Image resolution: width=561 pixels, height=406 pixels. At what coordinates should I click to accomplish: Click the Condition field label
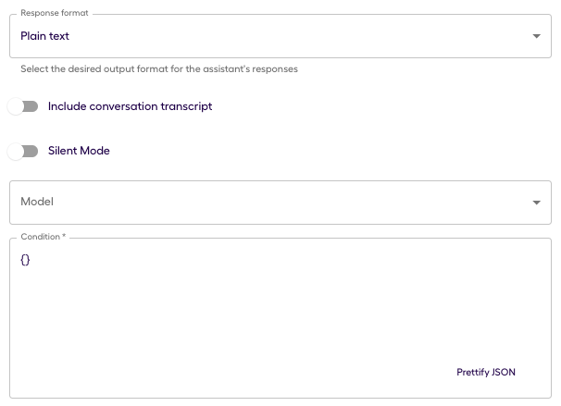coord(43,237)
